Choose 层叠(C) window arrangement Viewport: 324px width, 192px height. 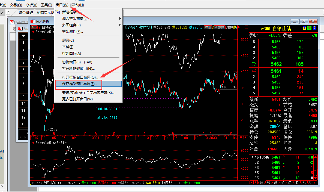pyautogui.click(x=88, y=40)
